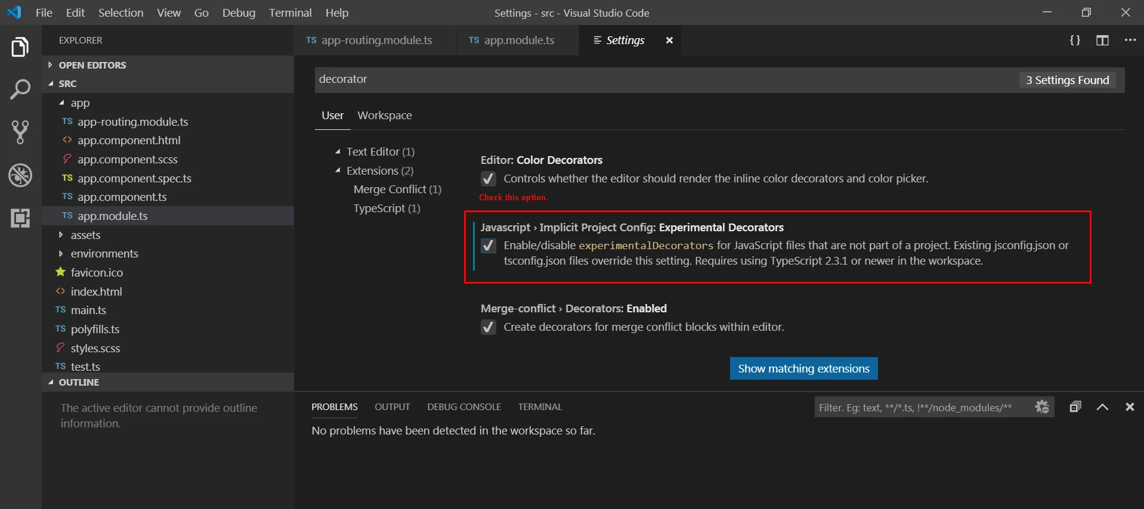Expand the assets folder
The image size is (1144, 509).
tap(85, 235)
